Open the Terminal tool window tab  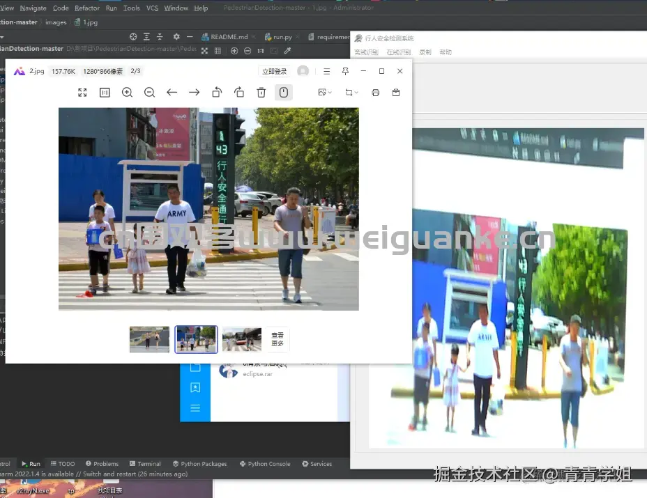click(x=145, y=464)
